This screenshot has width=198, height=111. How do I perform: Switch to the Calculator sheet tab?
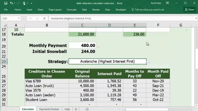pos(28,109)
